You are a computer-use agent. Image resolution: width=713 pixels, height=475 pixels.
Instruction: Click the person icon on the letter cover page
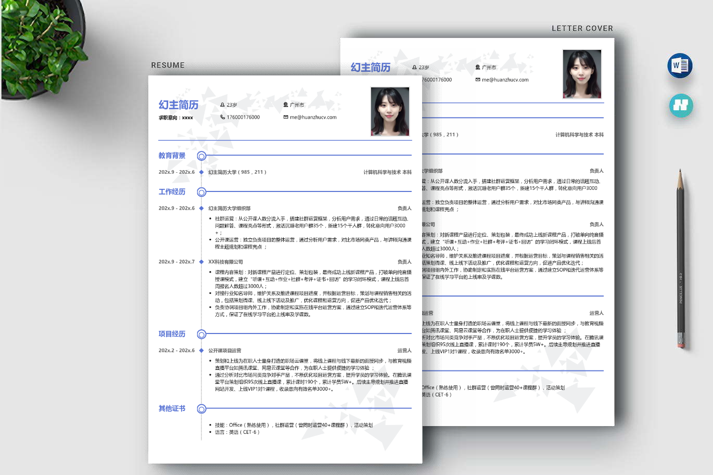point(415,67)
